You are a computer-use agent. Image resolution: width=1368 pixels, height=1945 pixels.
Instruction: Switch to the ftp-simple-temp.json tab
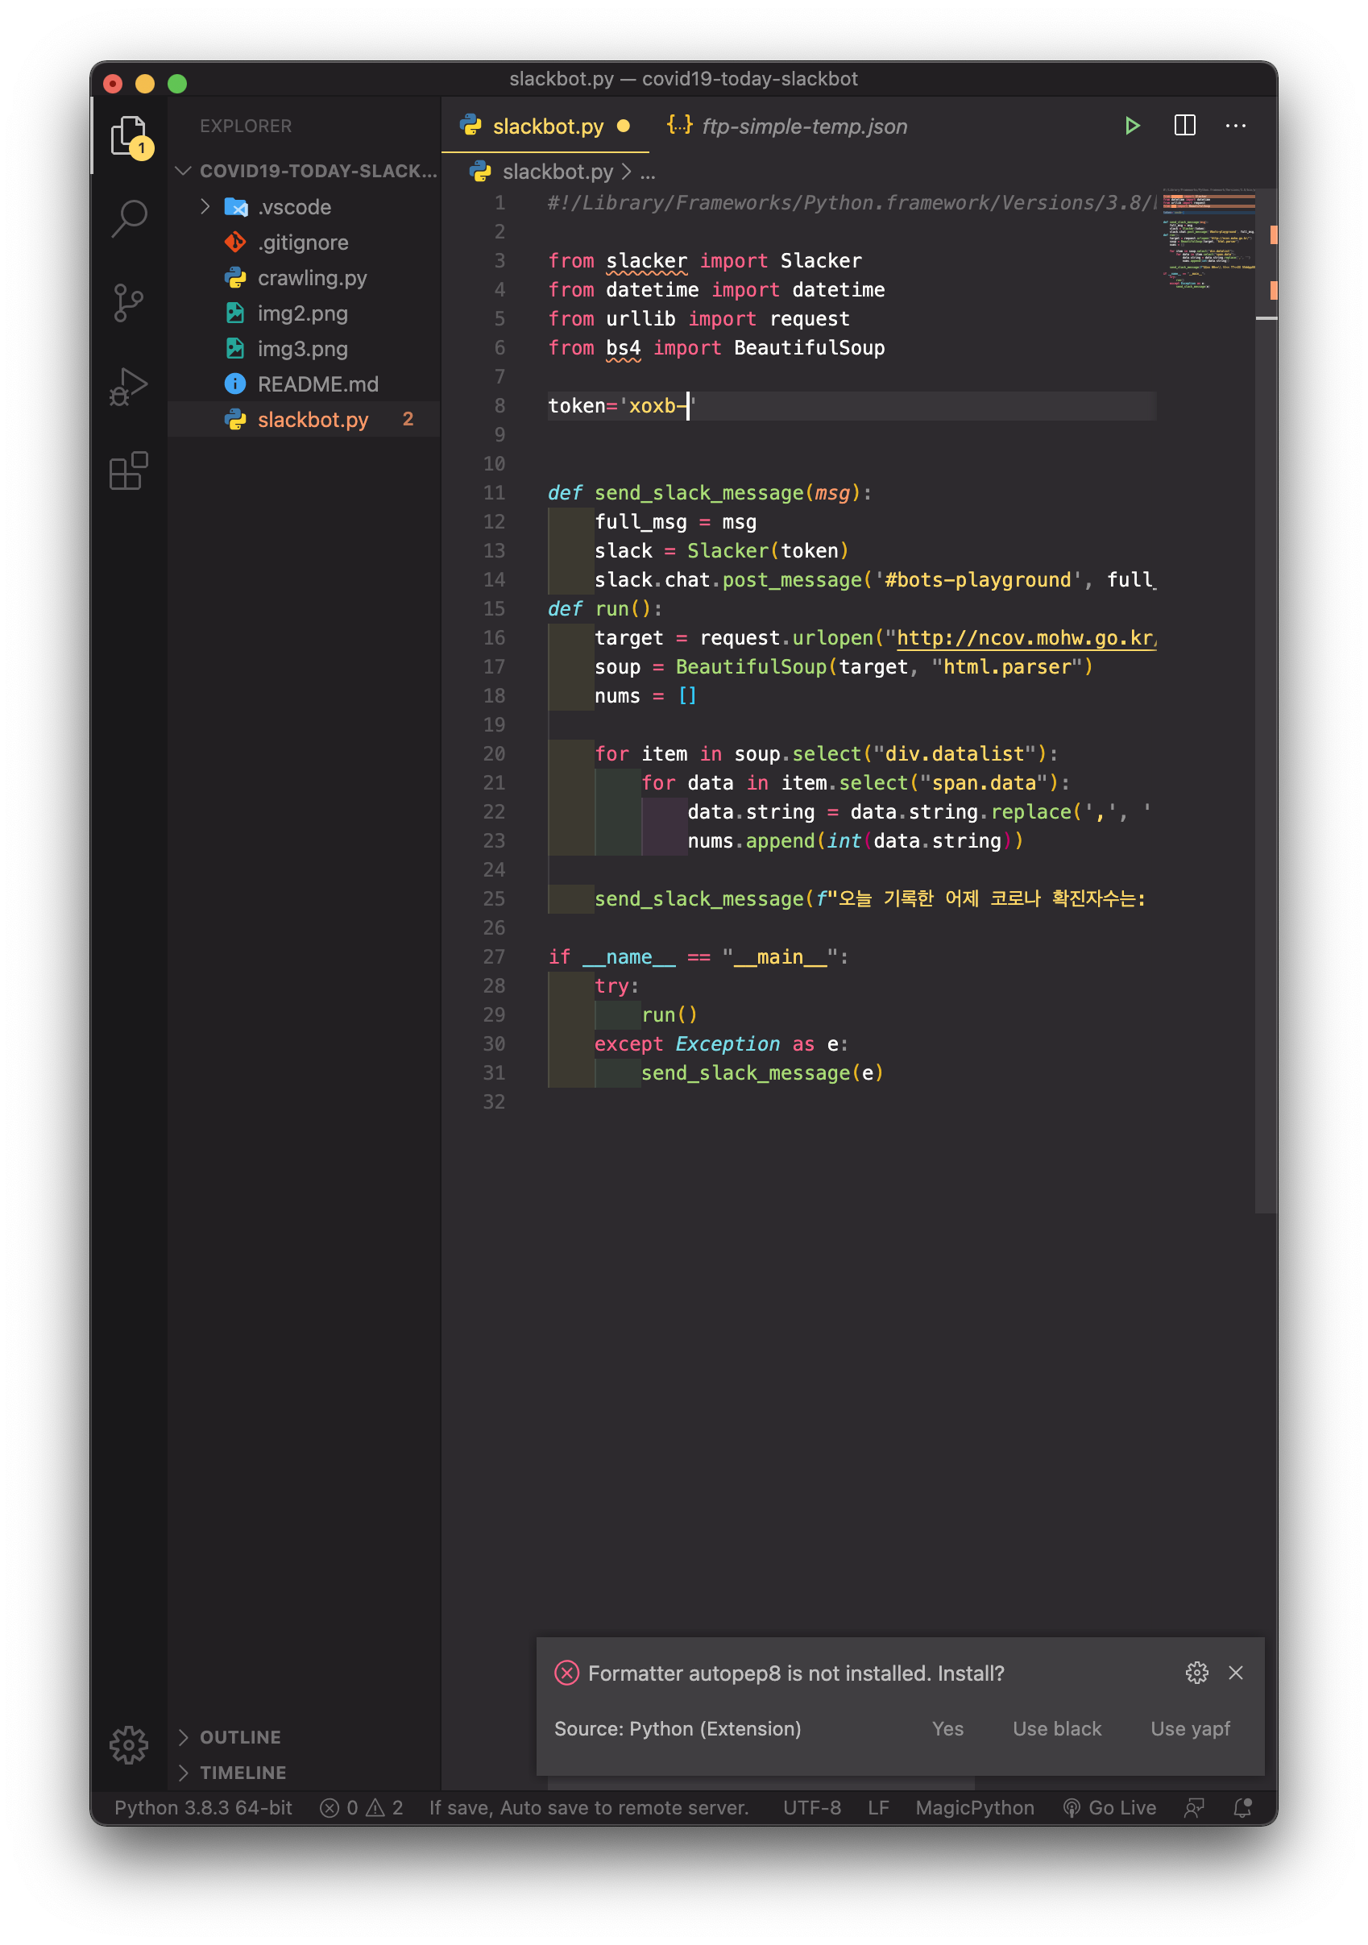[x=787, y=126]
